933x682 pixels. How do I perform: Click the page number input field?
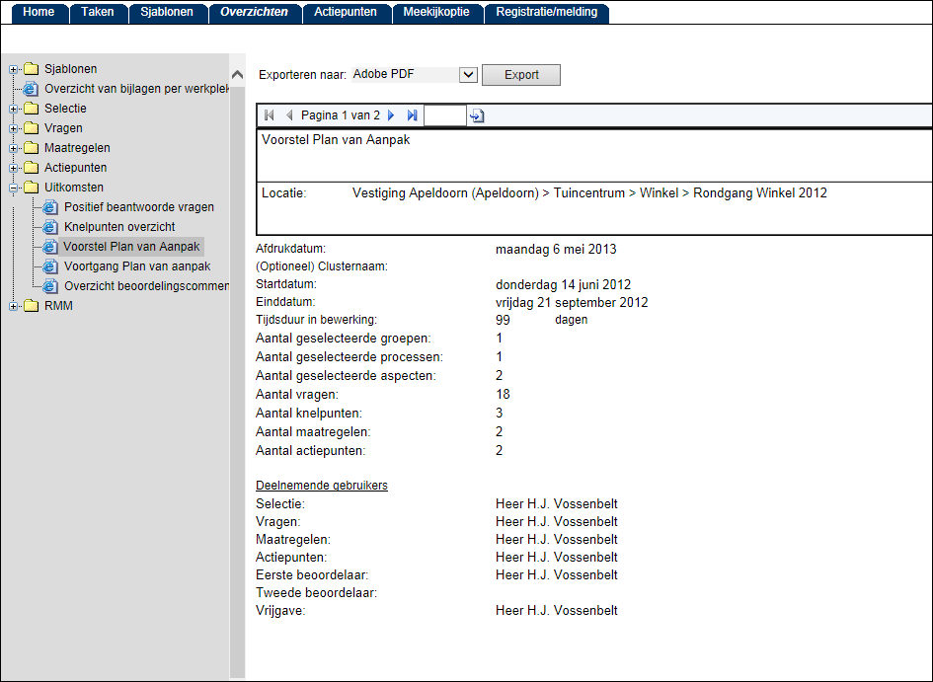(444, 116)
